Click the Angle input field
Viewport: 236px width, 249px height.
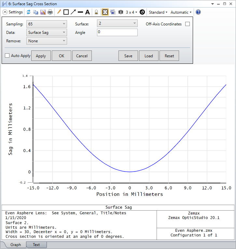(x=117, y=32)
